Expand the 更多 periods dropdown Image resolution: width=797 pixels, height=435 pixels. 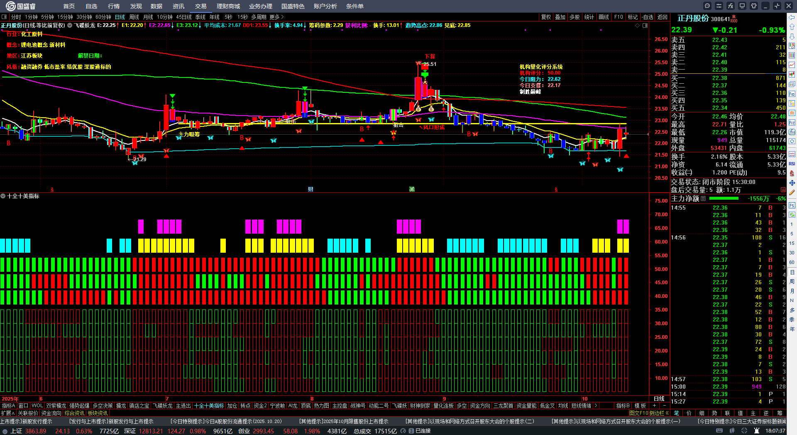tap(277, 17)
